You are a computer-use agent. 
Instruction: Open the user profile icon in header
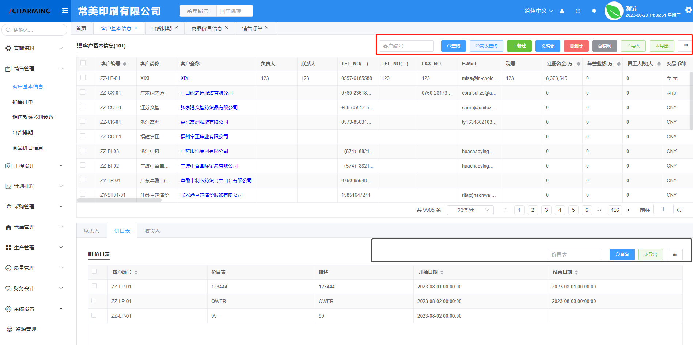[x=562, y=11]
